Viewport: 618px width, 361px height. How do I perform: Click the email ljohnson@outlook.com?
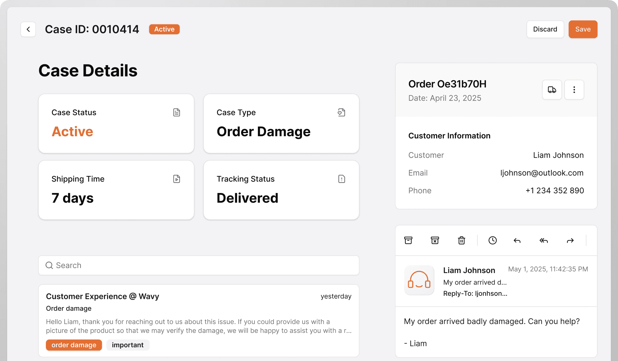(x=542, y=173)
